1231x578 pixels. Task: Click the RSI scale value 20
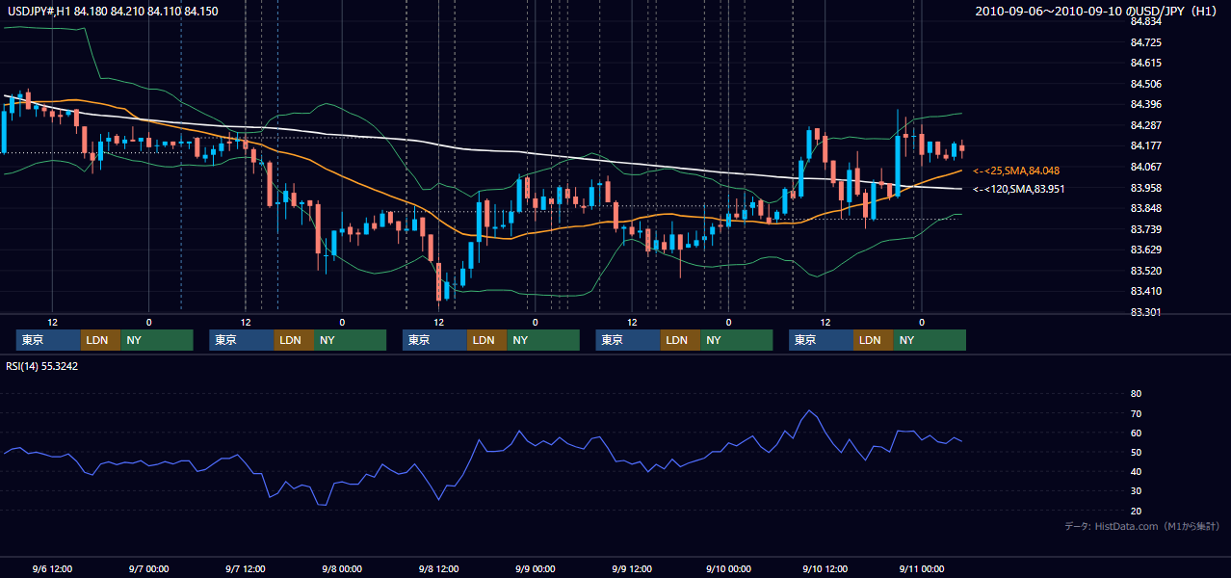[x=1136, y=511]
